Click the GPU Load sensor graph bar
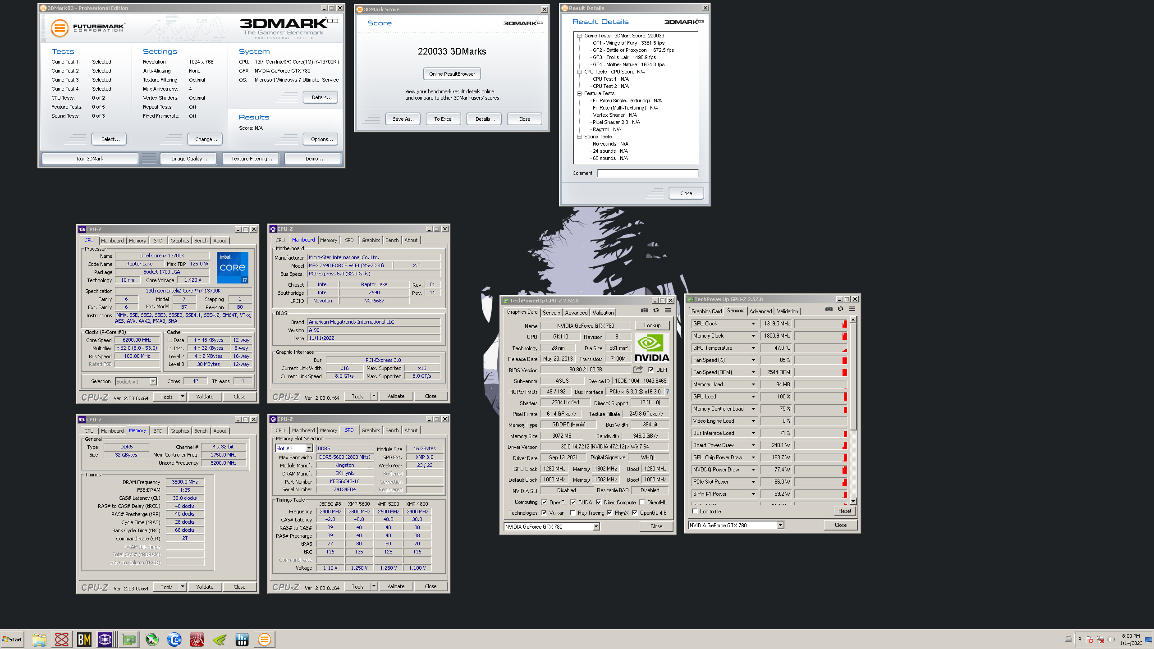 pos(820,397)
